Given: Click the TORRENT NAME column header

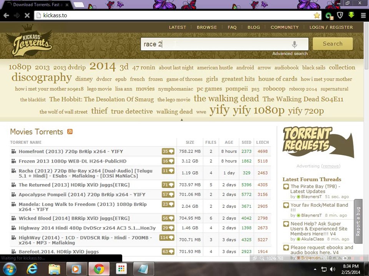Looking at the screenshot, I should 26,142.
